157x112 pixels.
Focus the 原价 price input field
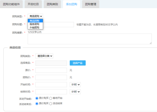tap(51, 70)
